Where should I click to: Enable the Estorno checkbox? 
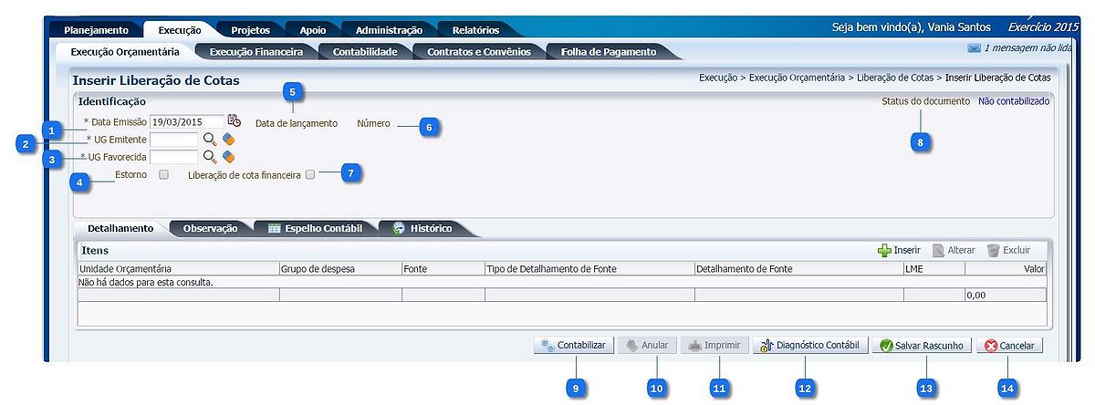(164, 175)
